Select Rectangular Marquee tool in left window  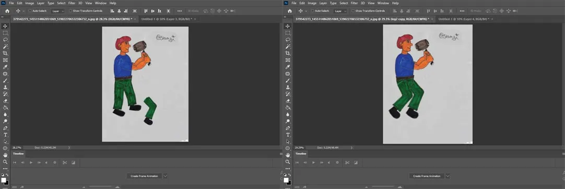tap(5, 33)
